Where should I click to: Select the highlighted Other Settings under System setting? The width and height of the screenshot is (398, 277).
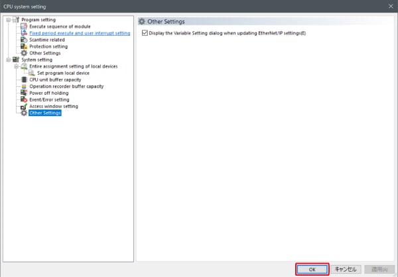click(45, 113)
